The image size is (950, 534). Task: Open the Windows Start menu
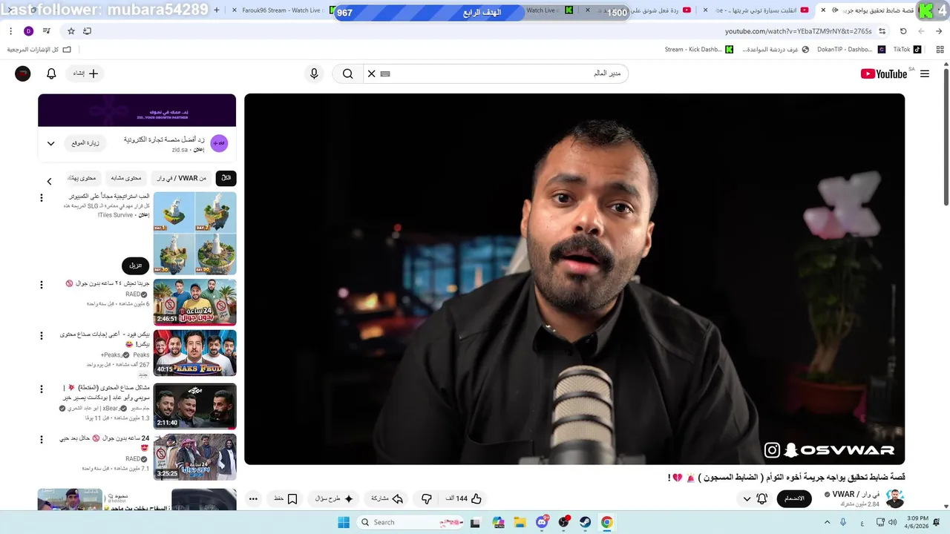pos(343,522)
